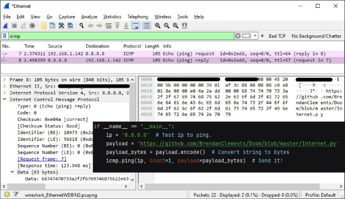Open capture options gear icon
Viewport: 345px width, 199px height.
click(x=32, y=26)
